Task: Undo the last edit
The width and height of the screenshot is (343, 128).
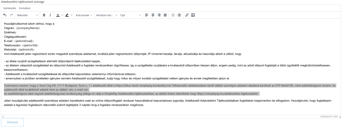Action: 5,15
